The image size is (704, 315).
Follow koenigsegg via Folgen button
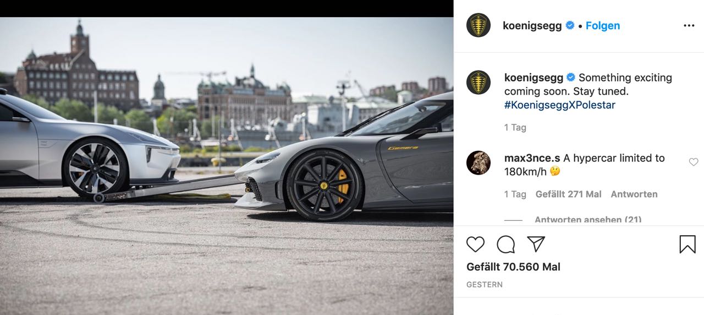pos(603,25)
